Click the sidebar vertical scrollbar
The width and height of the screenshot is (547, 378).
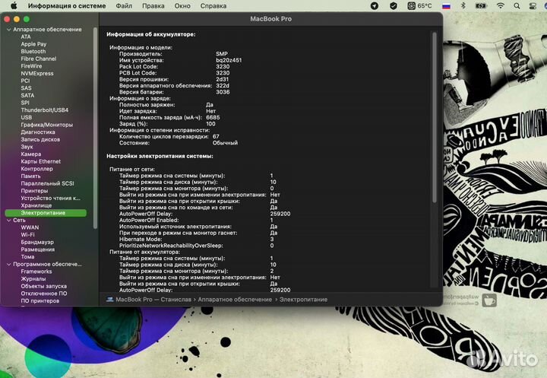coord(95,129)
